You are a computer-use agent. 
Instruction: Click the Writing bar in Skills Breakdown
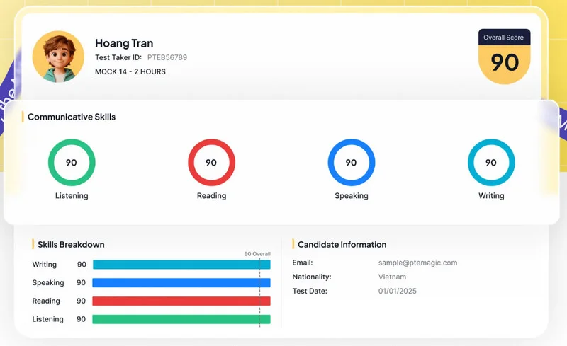(181, 265)
